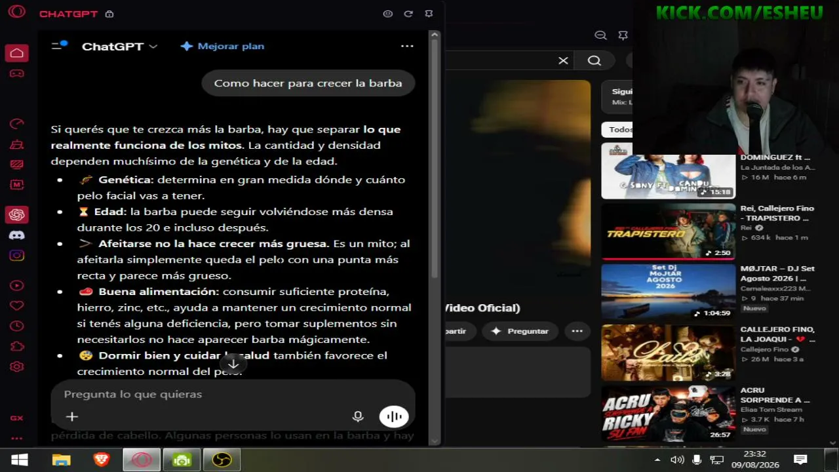
Task: Click the striped panel icon below GX Cleaner
Action: pyautogui.click(x=16, y=165)
